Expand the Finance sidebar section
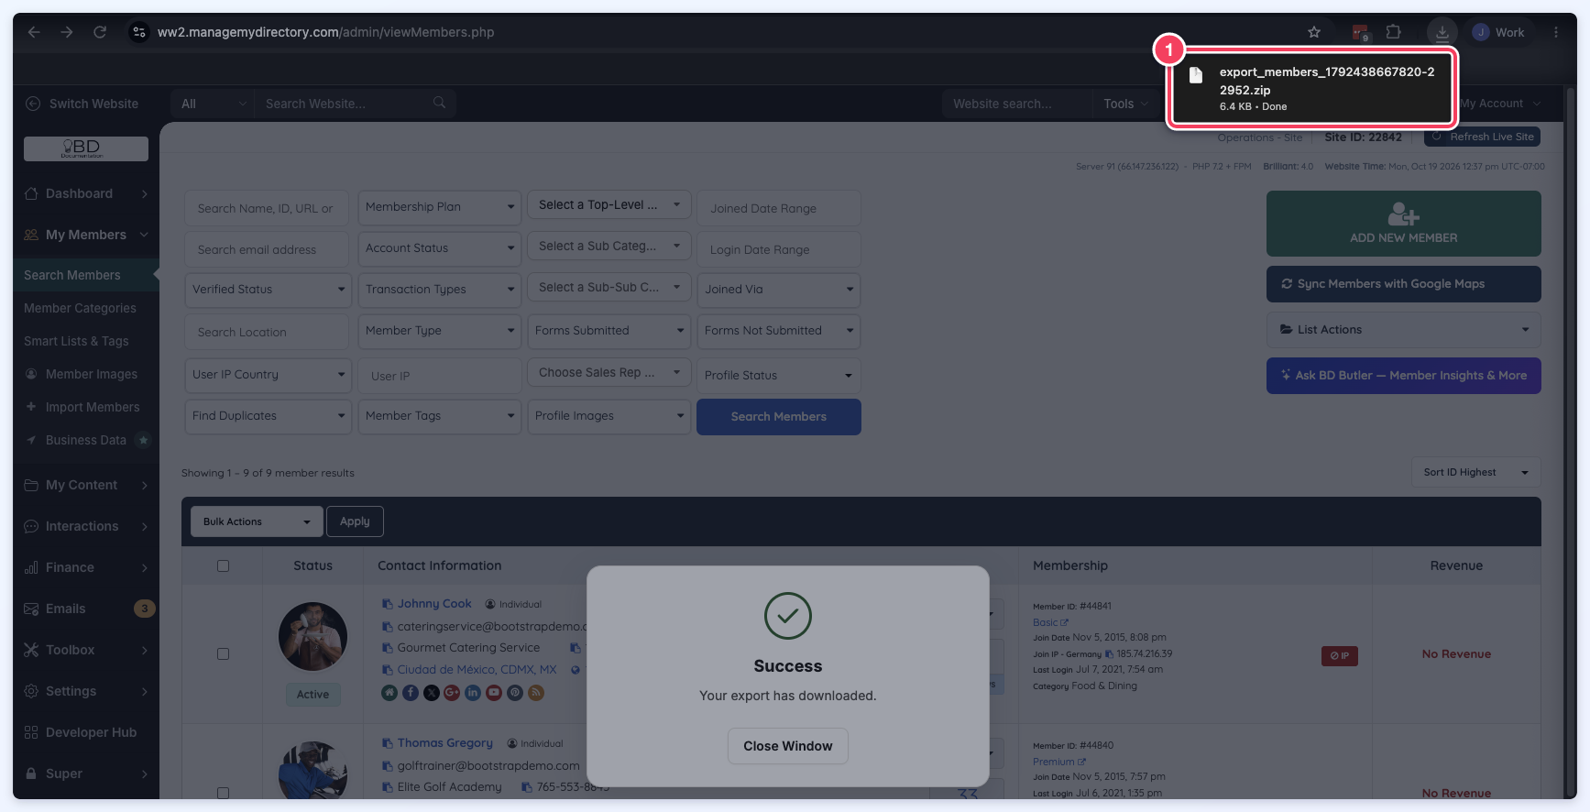Viewport: 1590px width, 812px height. point(86,567)
